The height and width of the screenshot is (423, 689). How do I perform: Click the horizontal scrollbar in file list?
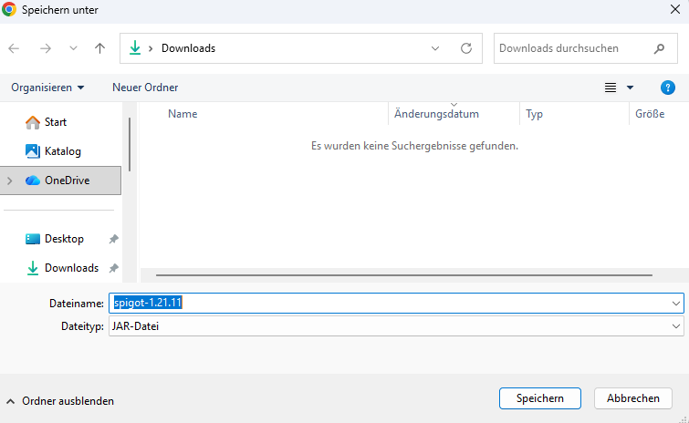tap(404, 274)
